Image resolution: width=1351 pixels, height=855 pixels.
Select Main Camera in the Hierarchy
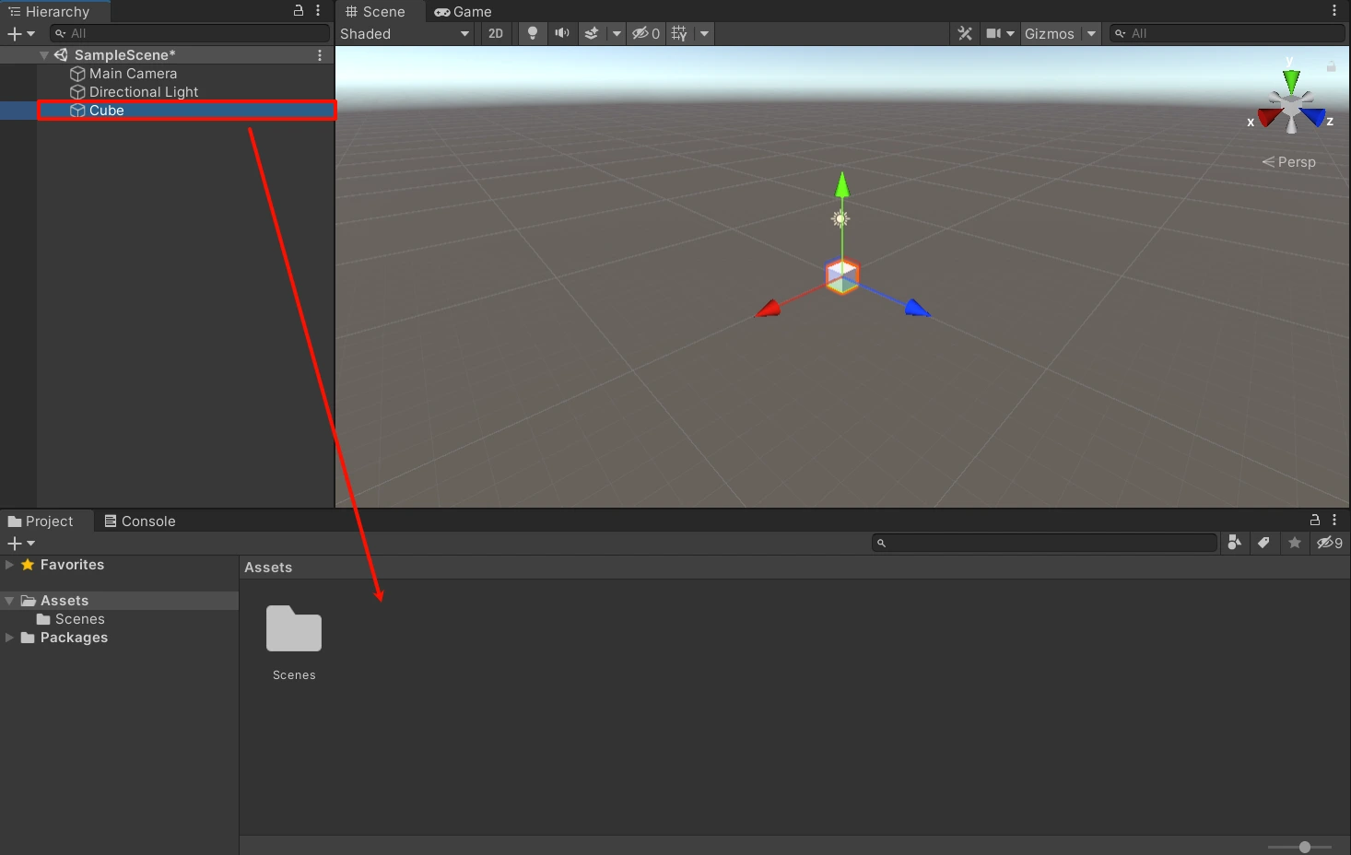pyautogui.click(x=133, y=74)
